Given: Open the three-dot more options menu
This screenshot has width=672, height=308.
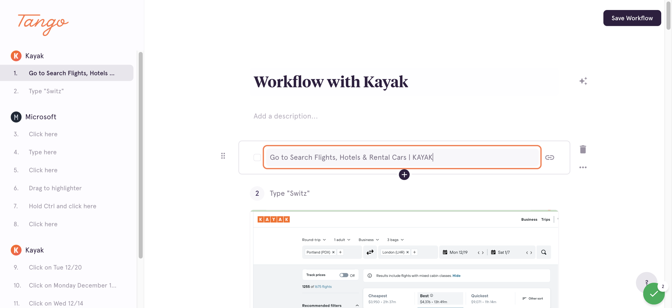Looking at the screenshot, I should coord(583,167).
